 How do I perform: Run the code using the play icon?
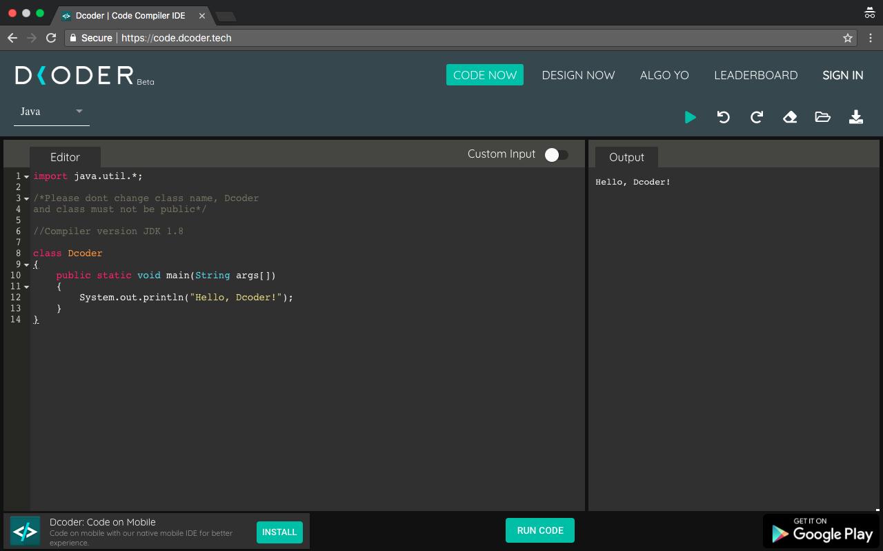click(691, 117)
